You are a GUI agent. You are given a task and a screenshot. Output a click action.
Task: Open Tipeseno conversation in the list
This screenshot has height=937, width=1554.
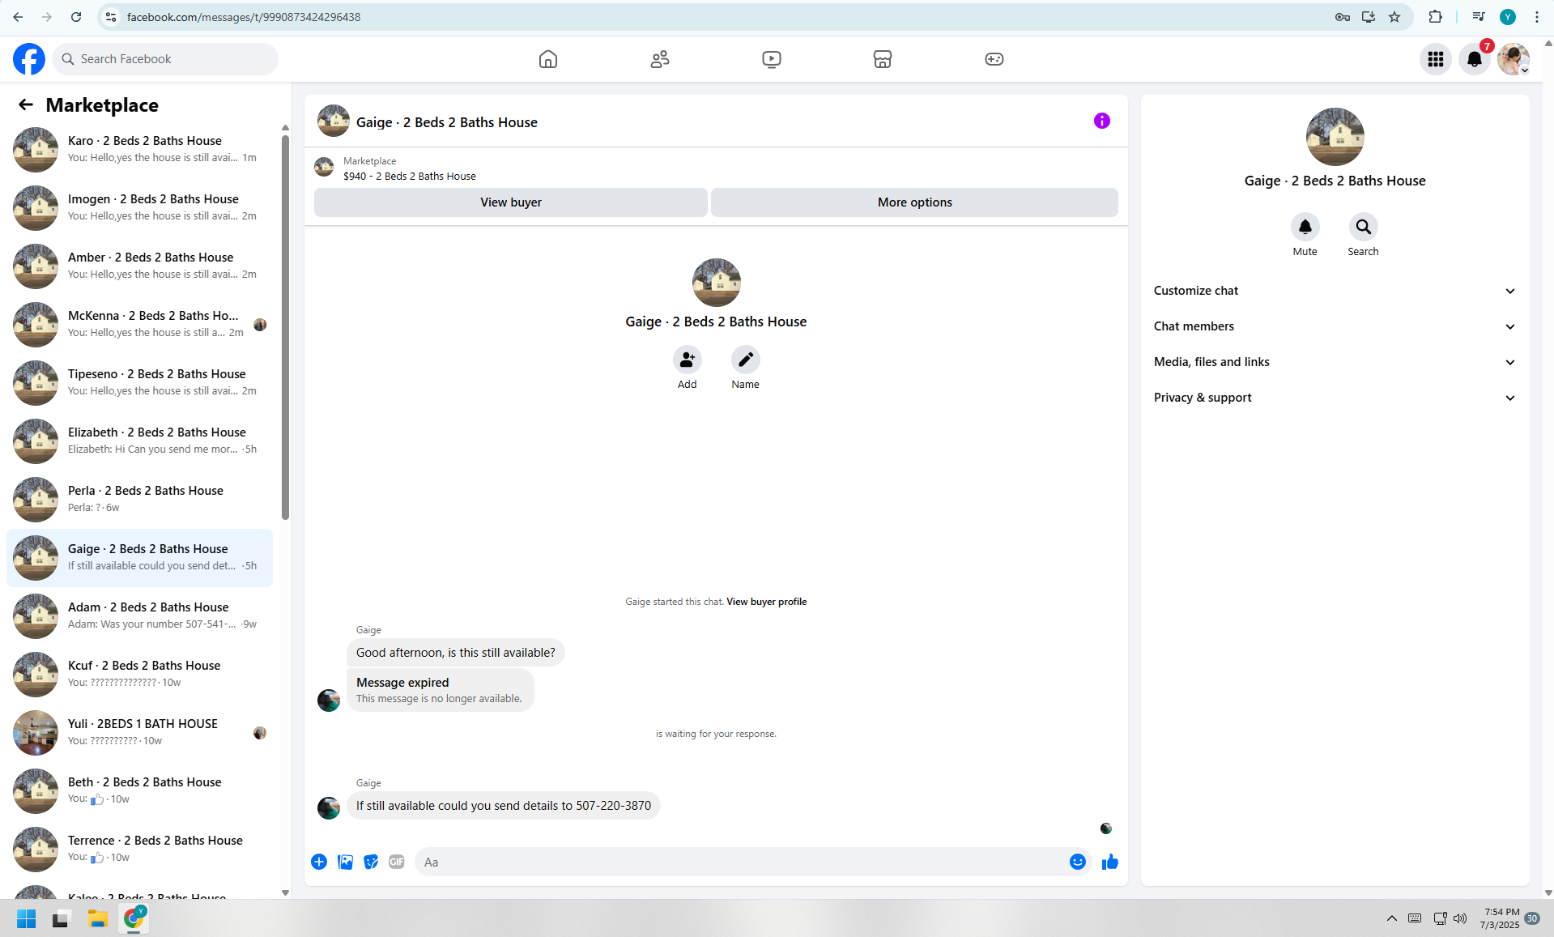click(139, 383)
